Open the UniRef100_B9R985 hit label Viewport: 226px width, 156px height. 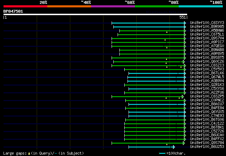pos(207,27)
